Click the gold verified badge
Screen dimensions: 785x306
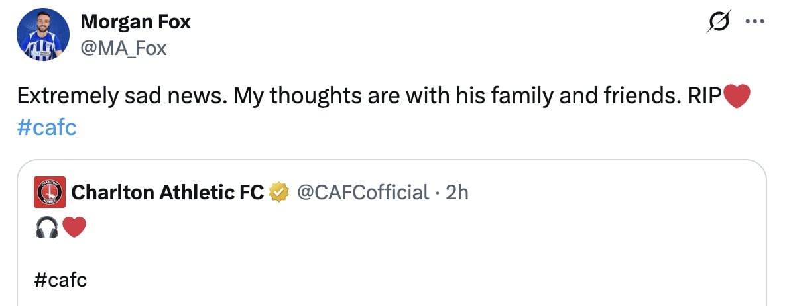click(x=280, y=193)
